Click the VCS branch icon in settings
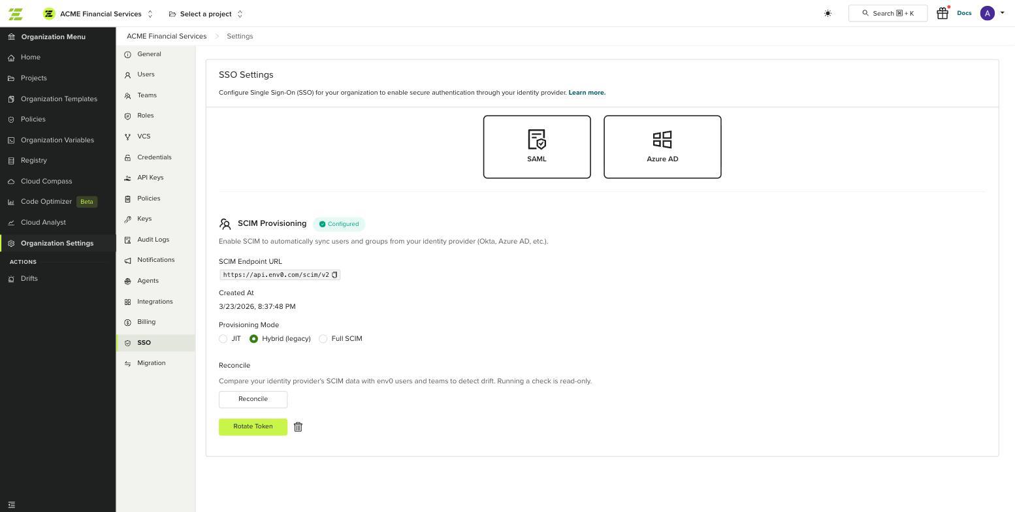1015x512 pixels. 128,136
